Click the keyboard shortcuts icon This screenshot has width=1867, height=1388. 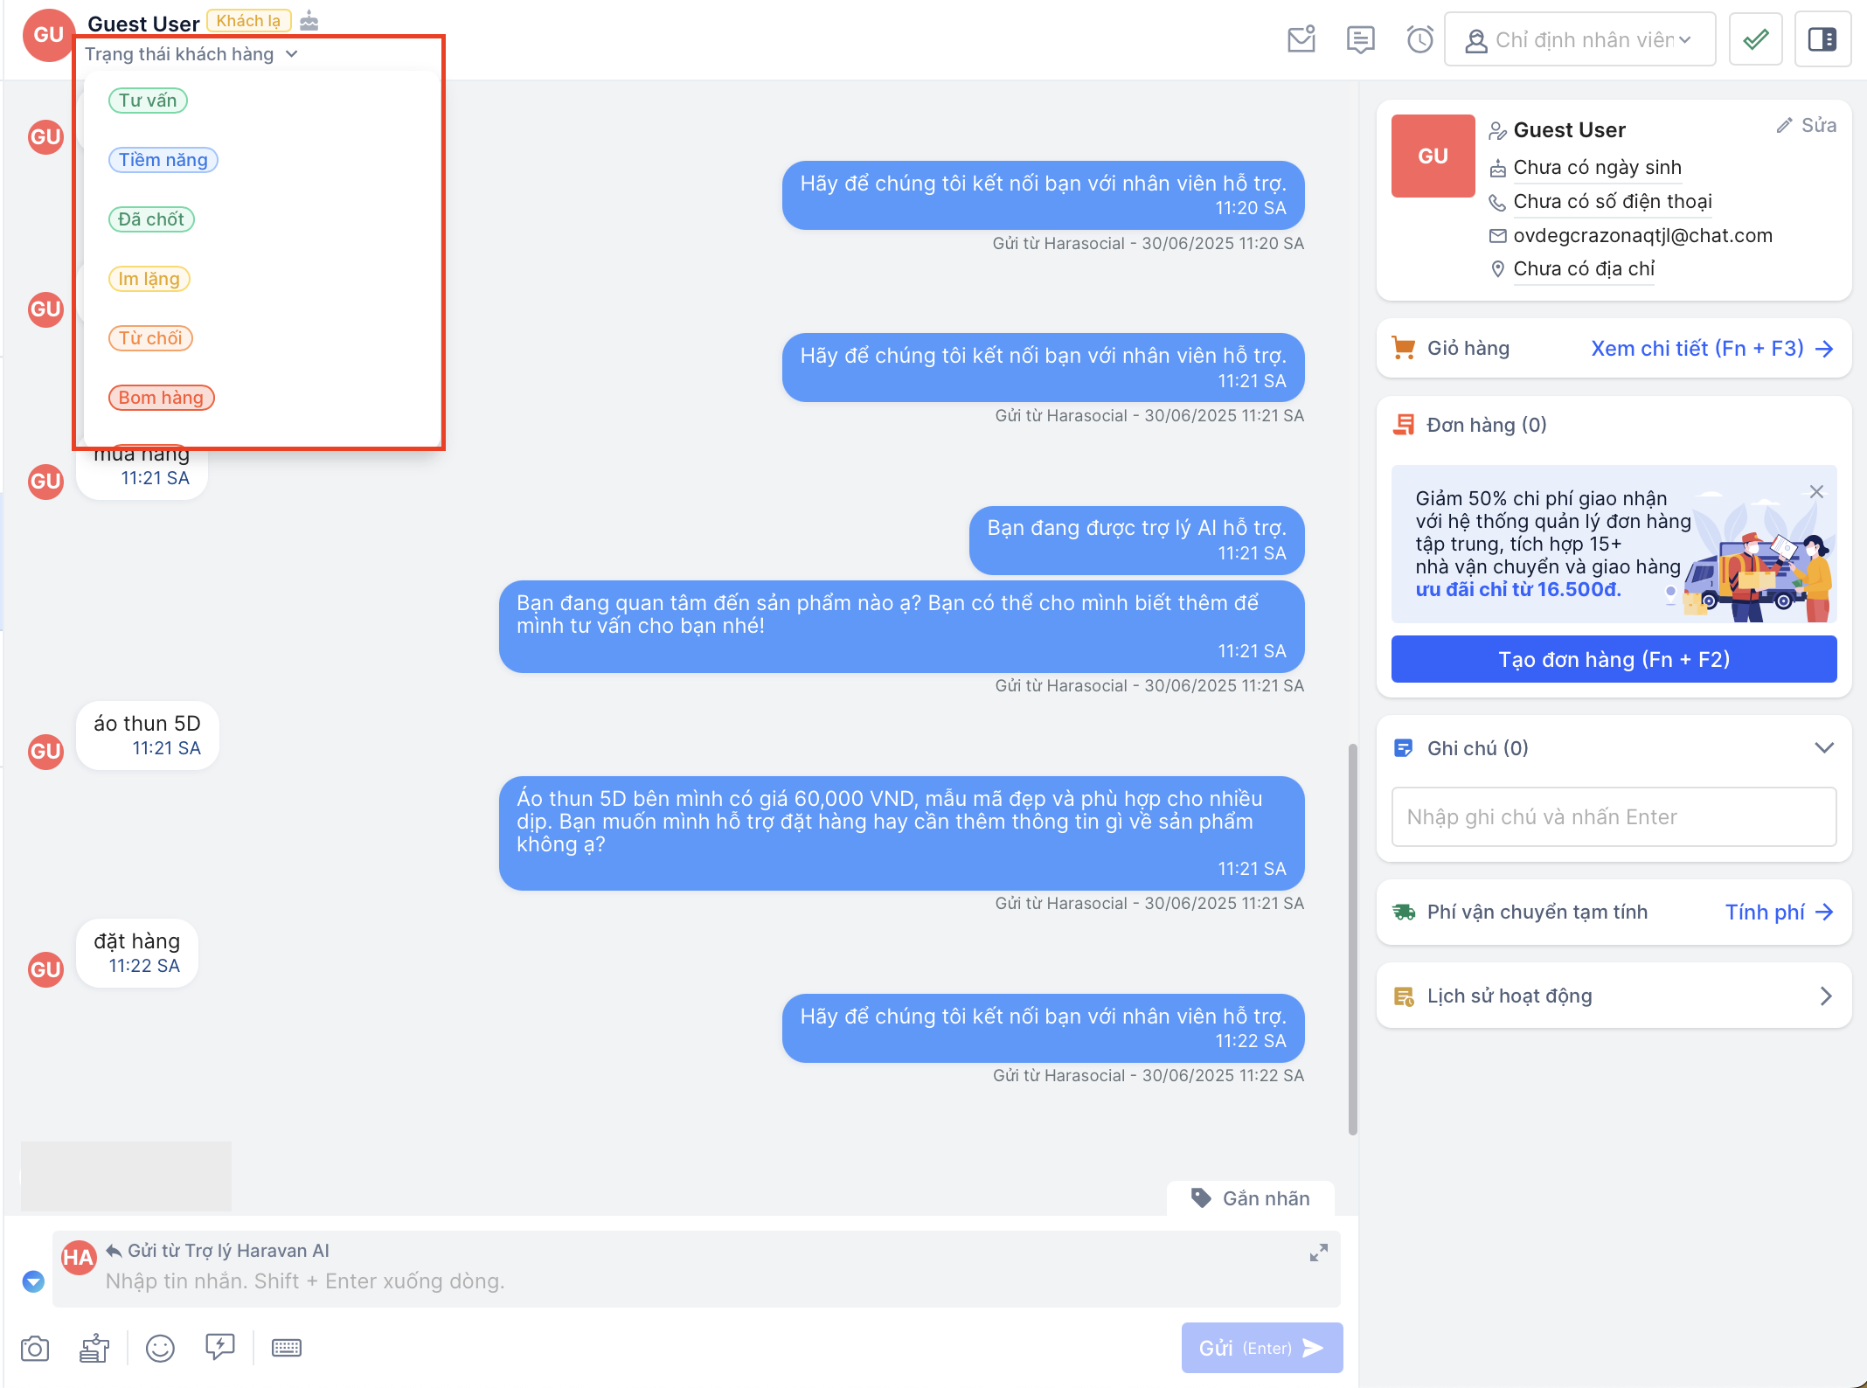point(287,1348)
